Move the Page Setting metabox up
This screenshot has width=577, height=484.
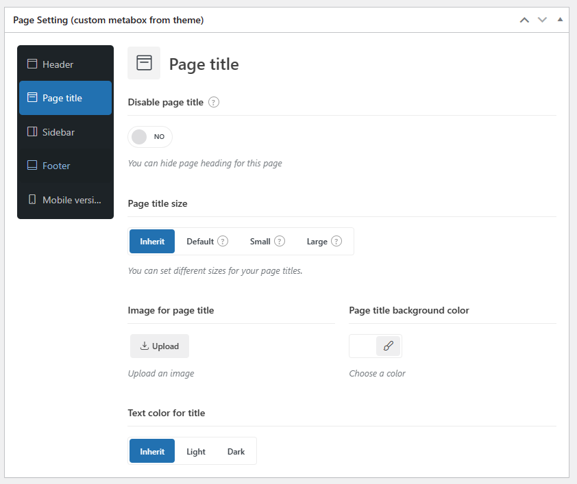click(x=524, y=20)
